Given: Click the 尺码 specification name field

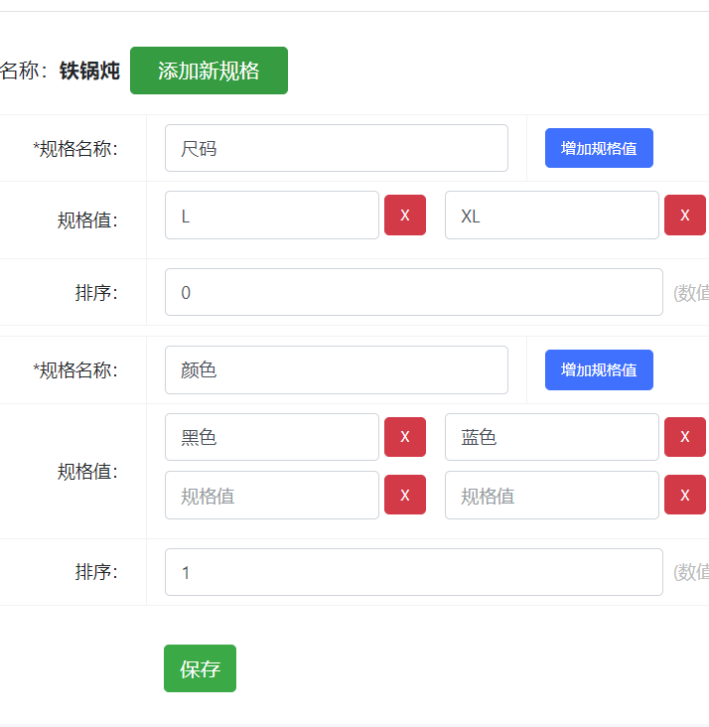Looking at the screenshot, I should point(336,148).
